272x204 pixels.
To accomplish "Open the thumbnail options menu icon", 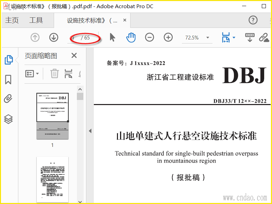I will (x=32, y=74).
